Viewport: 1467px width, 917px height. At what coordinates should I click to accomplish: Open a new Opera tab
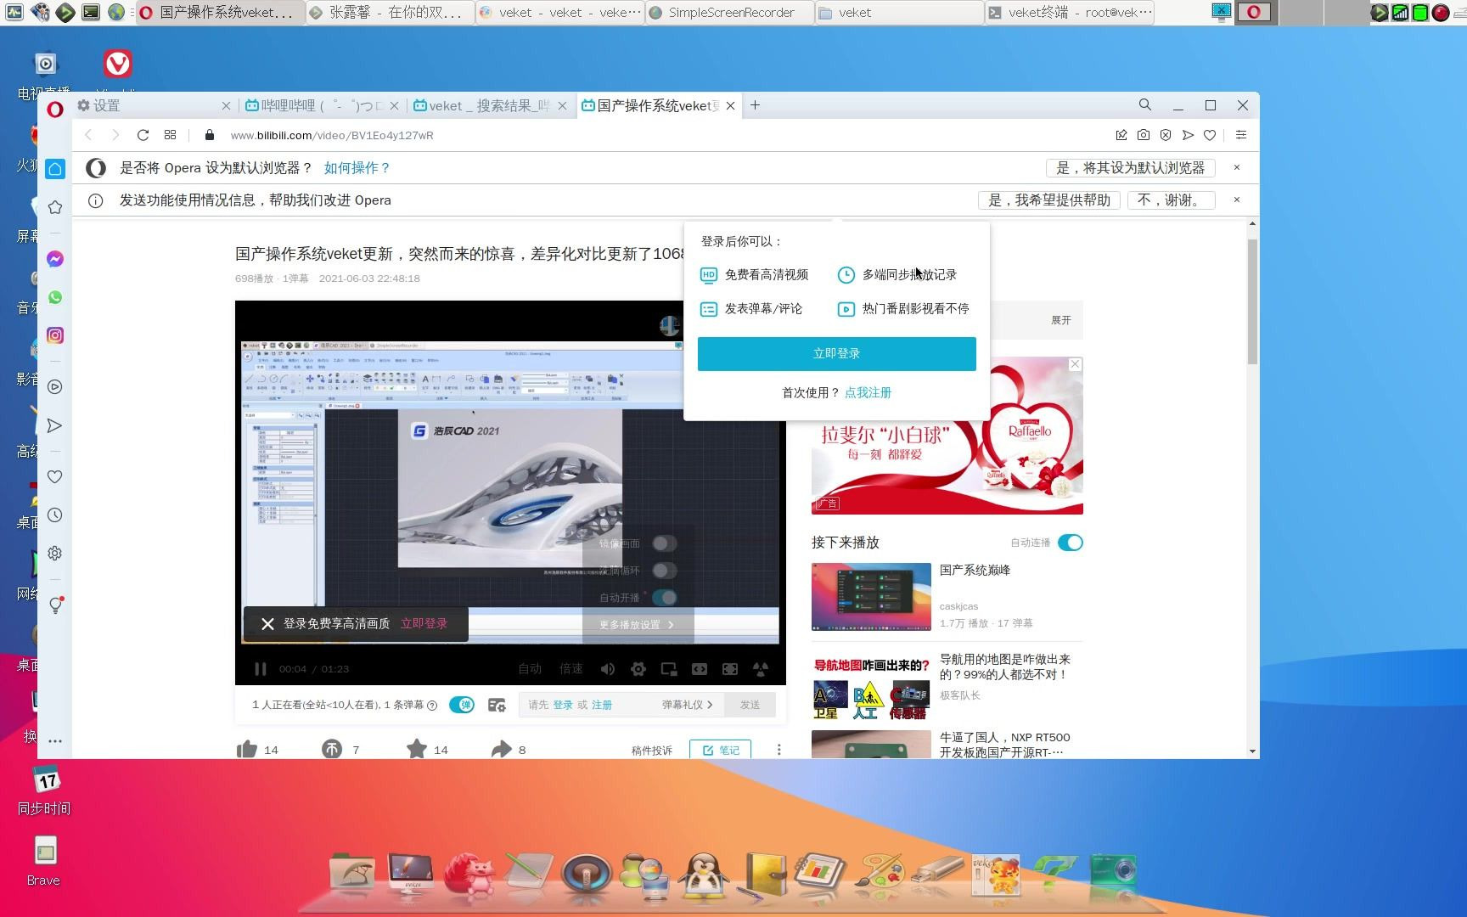point(755,105)
